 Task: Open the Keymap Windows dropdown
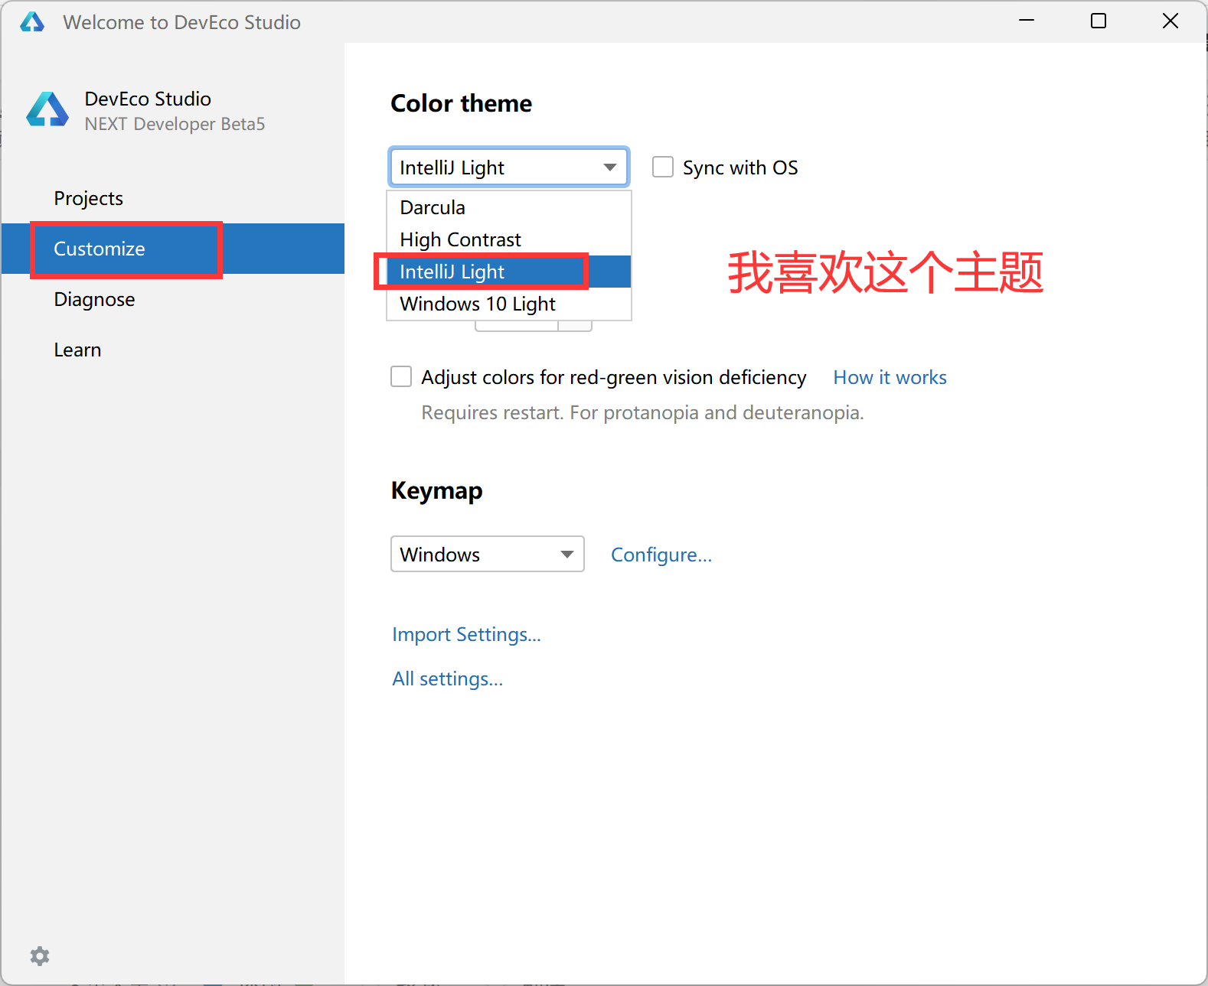(488, 554)
